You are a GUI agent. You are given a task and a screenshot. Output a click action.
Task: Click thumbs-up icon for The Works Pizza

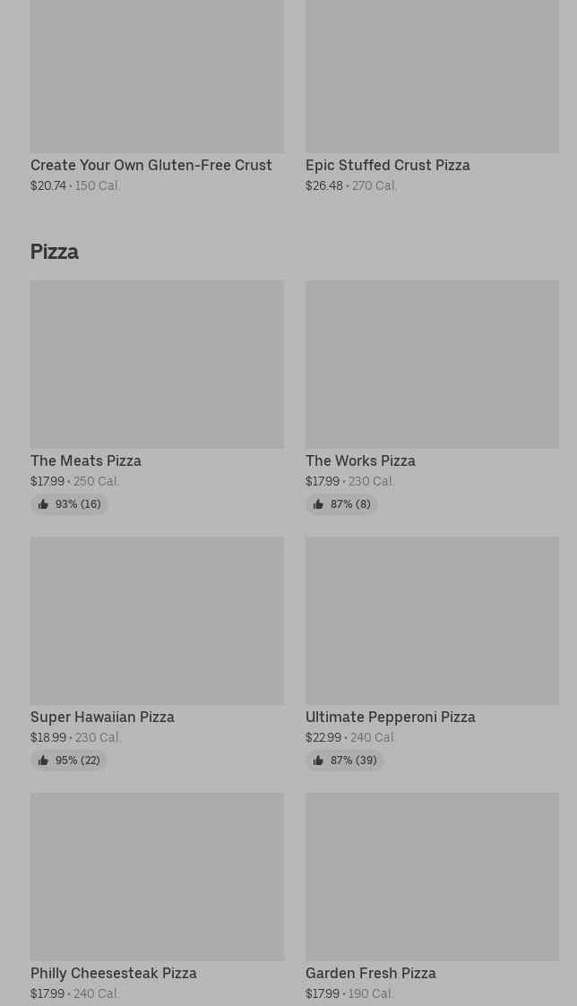pos(318,504)
